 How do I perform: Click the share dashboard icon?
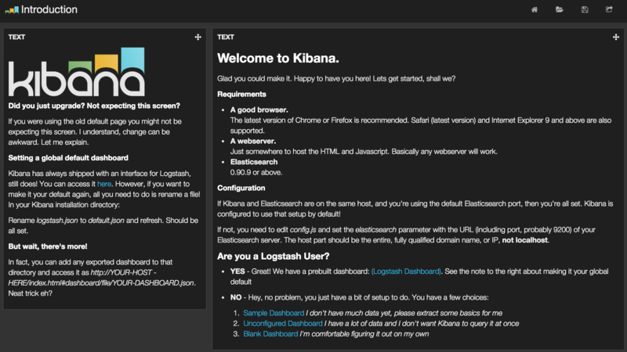(x=609, y=9)
